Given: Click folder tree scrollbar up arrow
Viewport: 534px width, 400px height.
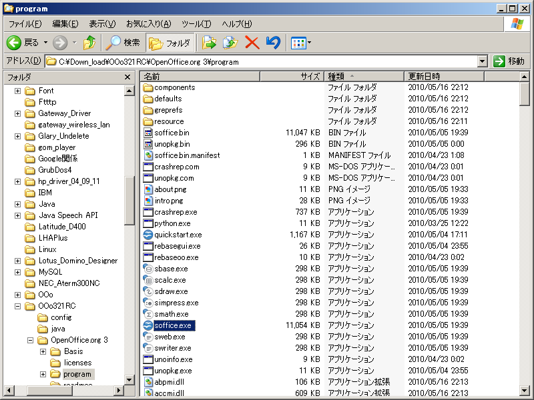Looking at the screenshot, I should (129, 91).
